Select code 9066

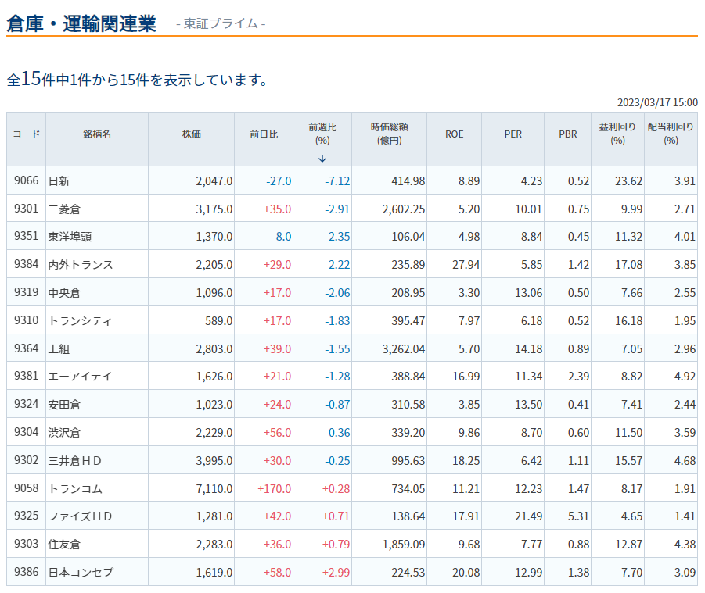(26, 180)
